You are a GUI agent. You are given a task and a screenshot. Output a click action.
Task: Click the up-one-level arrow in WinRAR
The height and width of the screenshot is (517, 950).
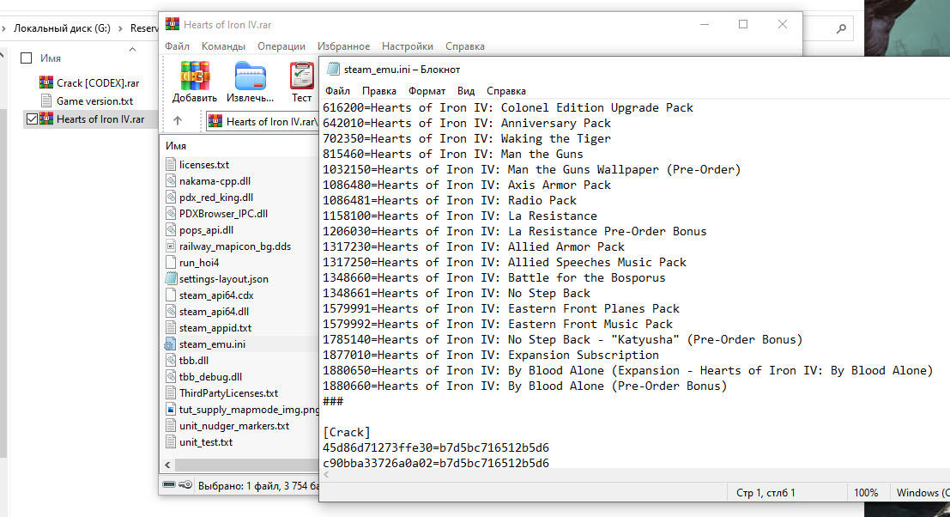coord(178,121)
